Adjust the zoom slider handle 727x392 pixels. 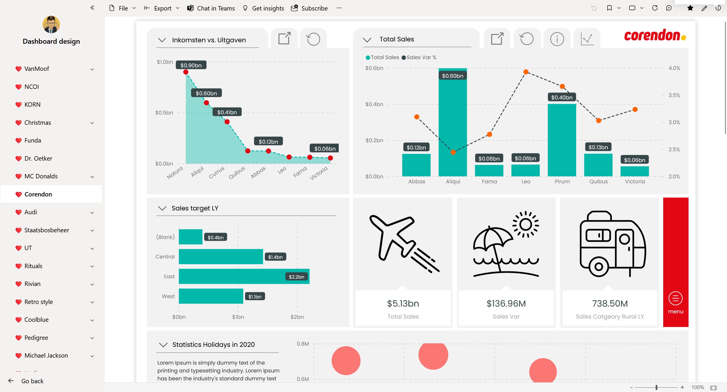point(657,387)
